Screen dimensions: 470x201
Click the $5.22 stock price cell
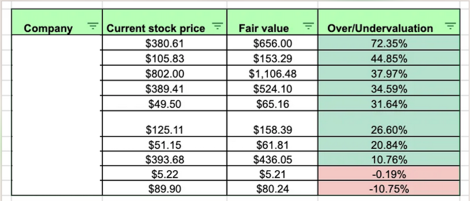click(x=164, y=174)
